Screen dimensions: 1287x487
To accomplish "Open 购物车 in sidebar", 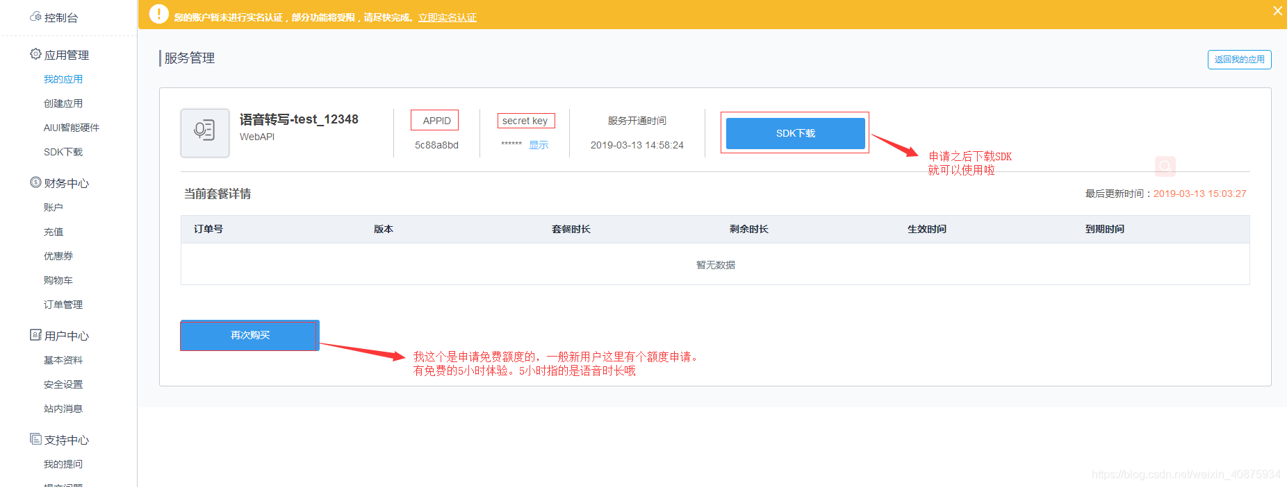I will coord(58,280).
